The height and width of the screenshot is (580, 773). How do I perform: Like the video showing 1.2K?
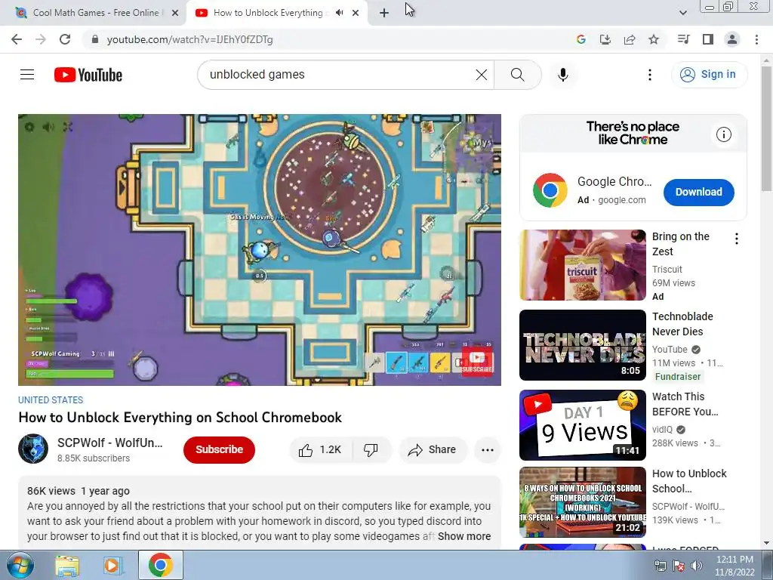click(x=320, y=450)
